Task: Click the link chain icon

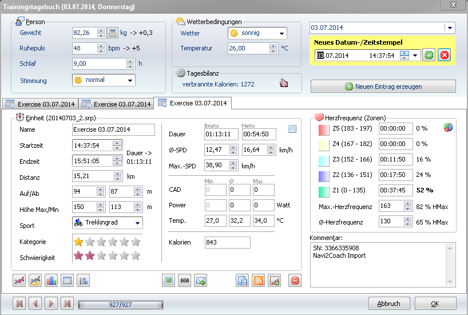Action: (x=185, y=281)
